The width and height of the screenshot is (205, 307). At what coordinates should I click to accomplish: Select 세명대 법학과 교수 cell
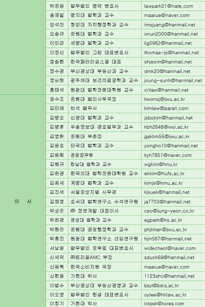coord(105,43)
